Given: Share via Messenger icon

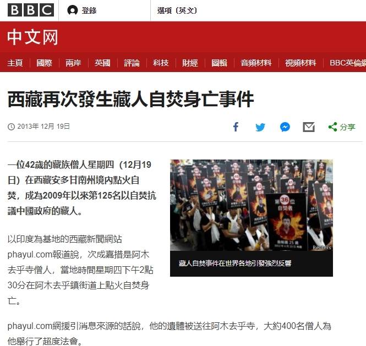Looking at the screenshot, I should (x=285, y=127).
